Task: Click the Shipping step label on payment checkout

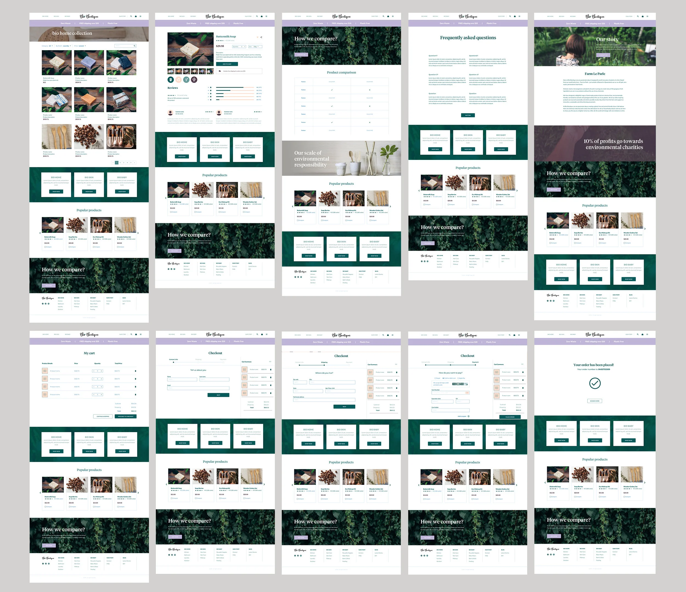Action: tap(450, 362)
